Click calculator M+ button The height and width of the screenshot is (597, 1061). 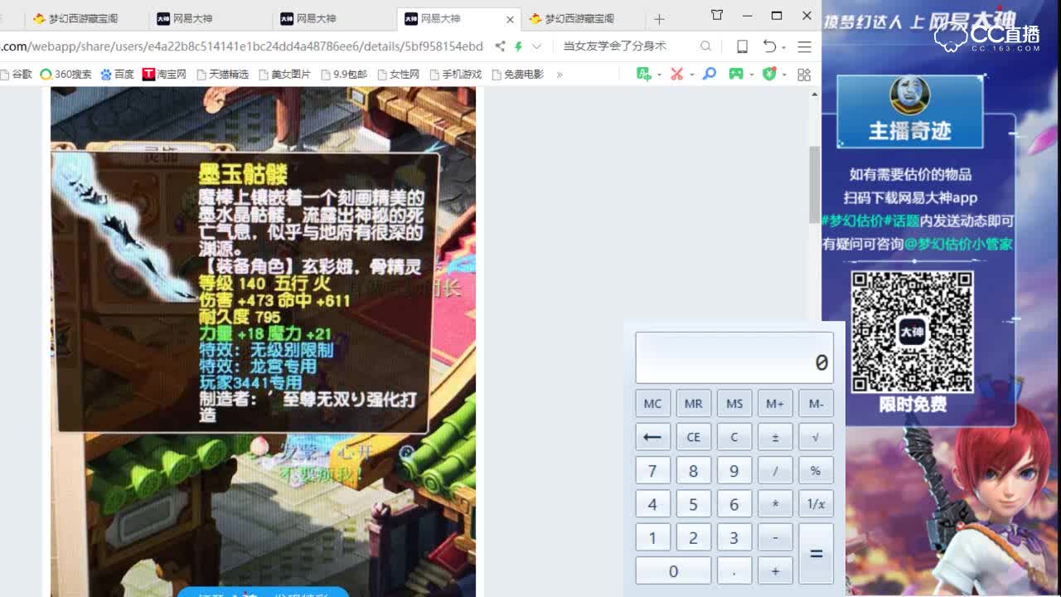pyautogui.click(x=775, y=403)
